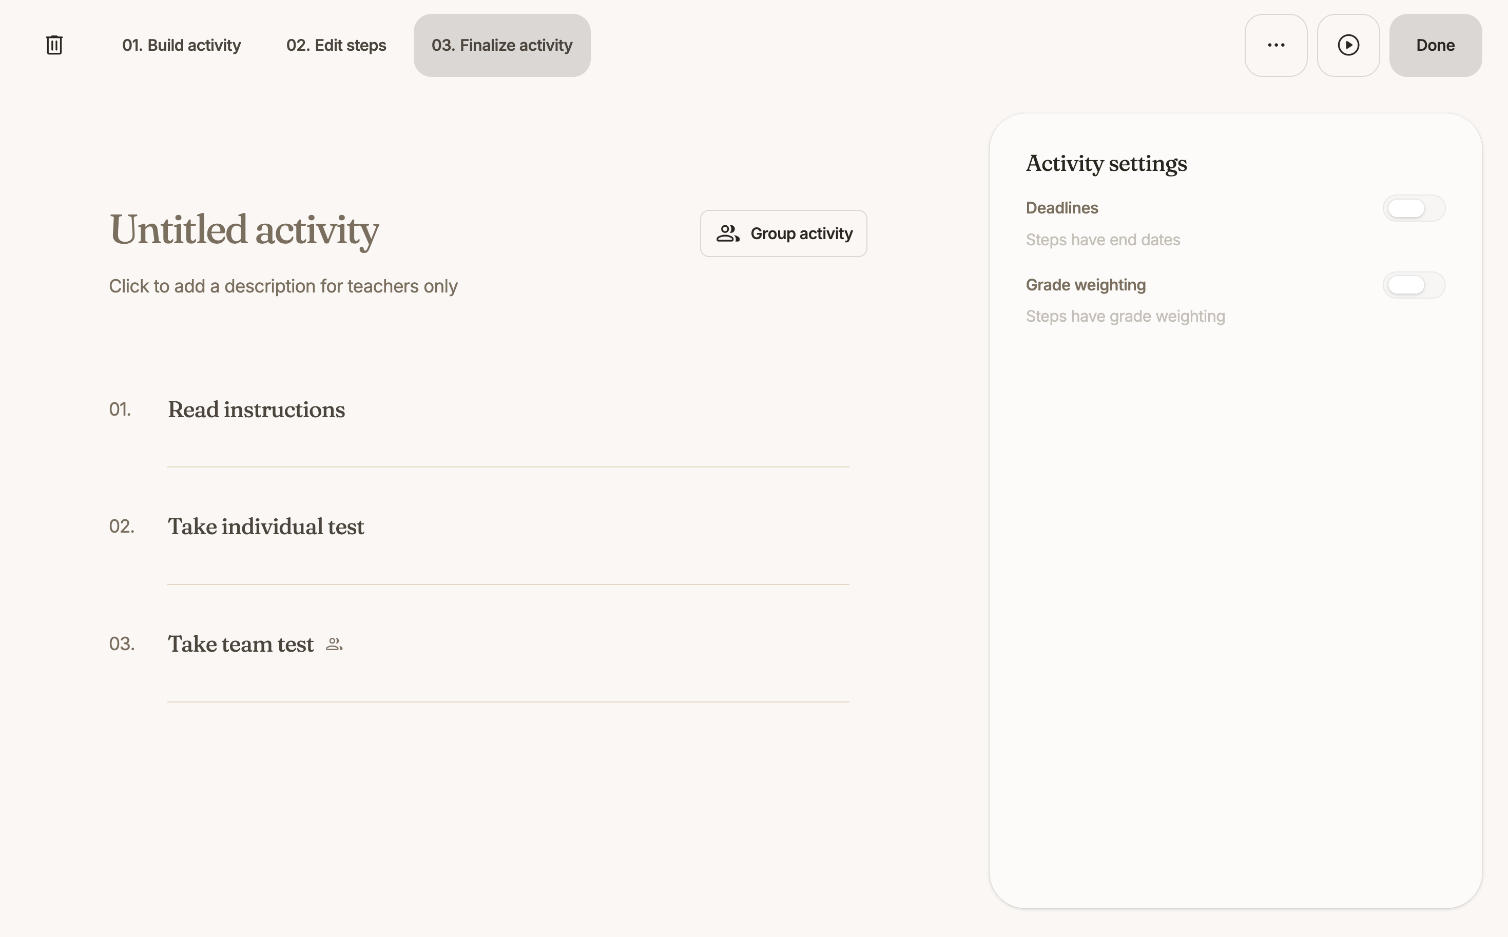The image size is (1508, 937).
Task: Click the Activity settings heading
Action: pos(1106,164)
